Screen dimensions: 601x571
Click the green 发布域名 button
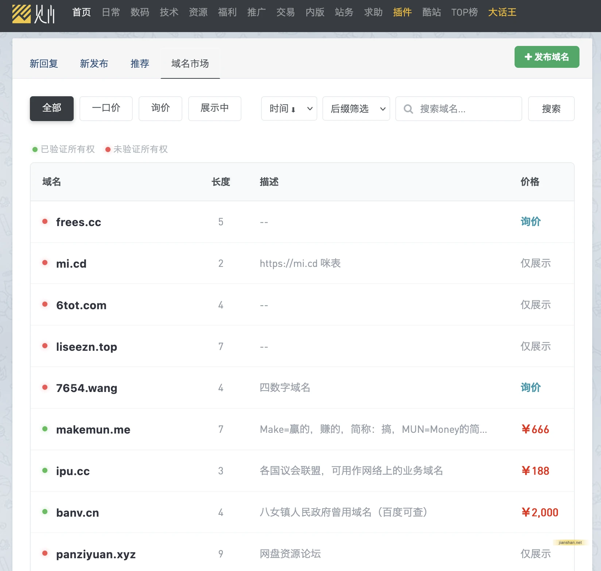[547, 57]
